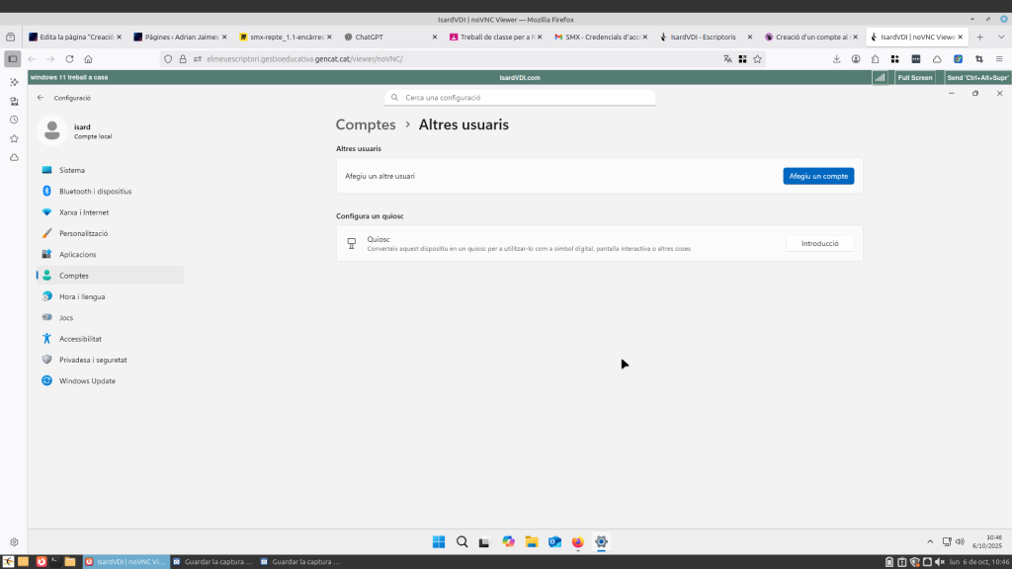Viewport: 1012px width, 569px height.
Task: Go to Privadesa i seguretat settings
Action: [92, 360]
